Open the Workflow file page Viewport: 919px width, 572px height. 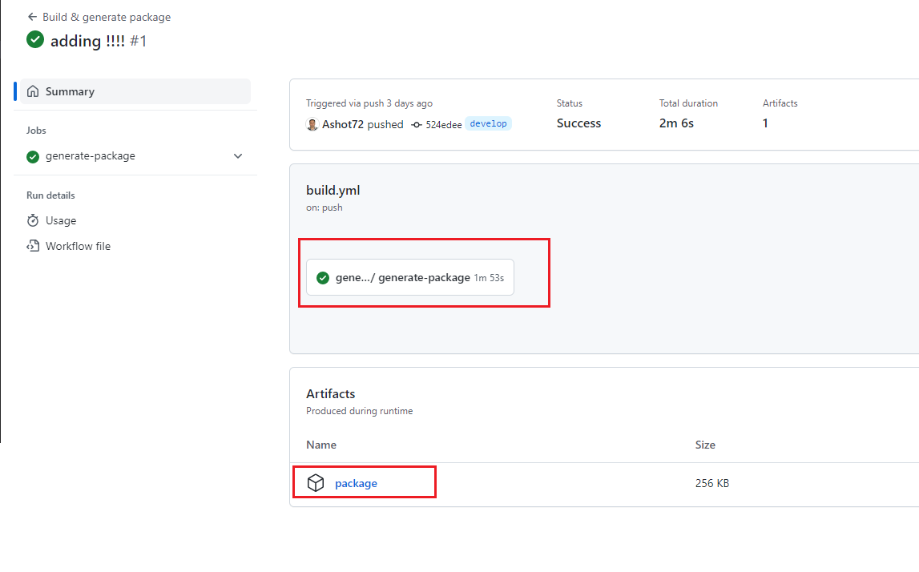point(78,246)
